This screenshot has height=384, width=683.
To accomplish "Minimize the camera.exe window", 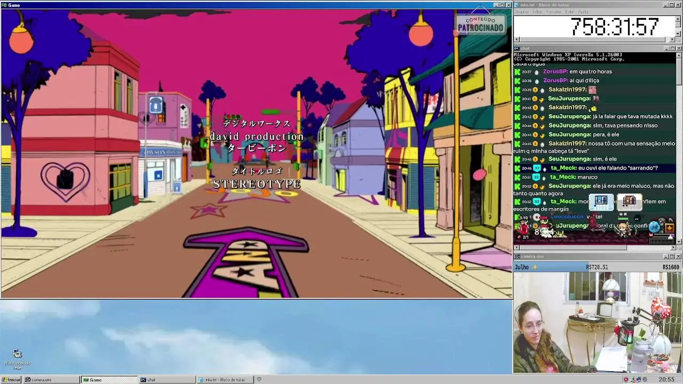I will click(667, 257).
